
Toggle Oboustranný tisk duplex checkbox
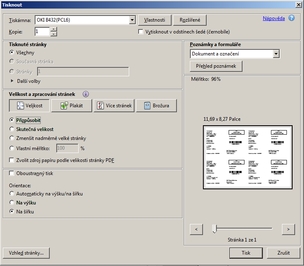pos(11,173)
